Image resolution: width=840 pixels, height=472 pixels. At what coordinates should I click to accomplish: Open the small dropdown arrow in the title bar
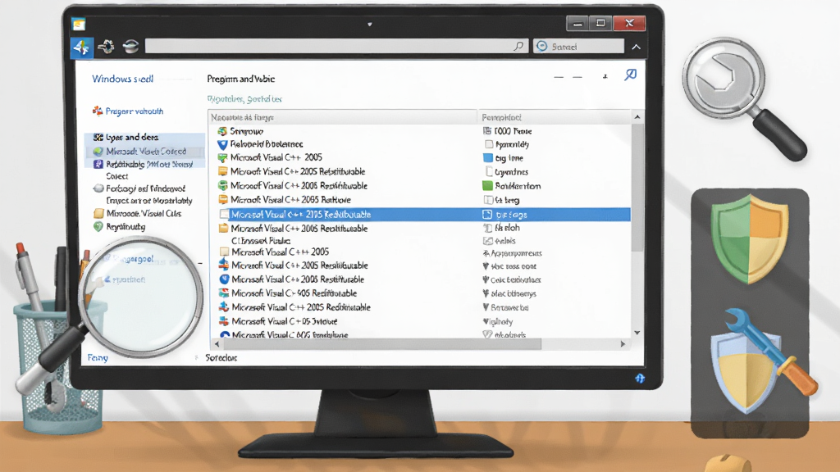370,24
